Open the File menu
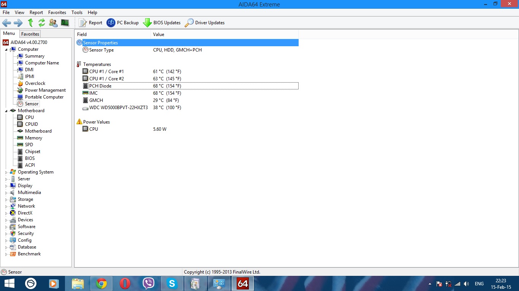Image resolution: width=519 pixels, height=291 pixels. pyautogui.click(x=6, y=13)
